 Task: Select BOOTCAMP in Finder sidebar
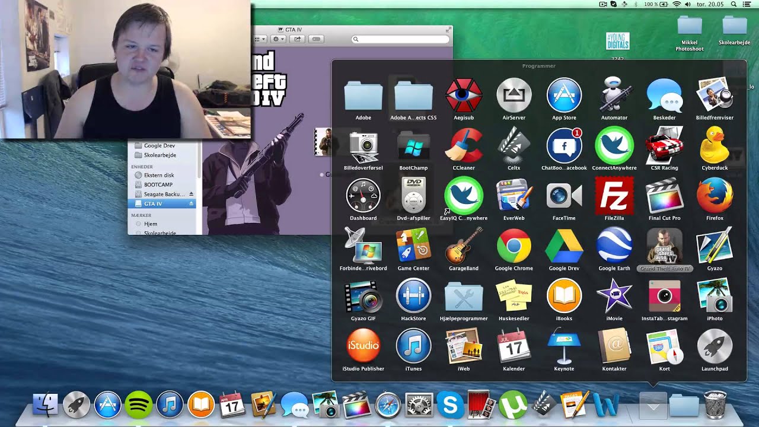[x=158, y=184]
